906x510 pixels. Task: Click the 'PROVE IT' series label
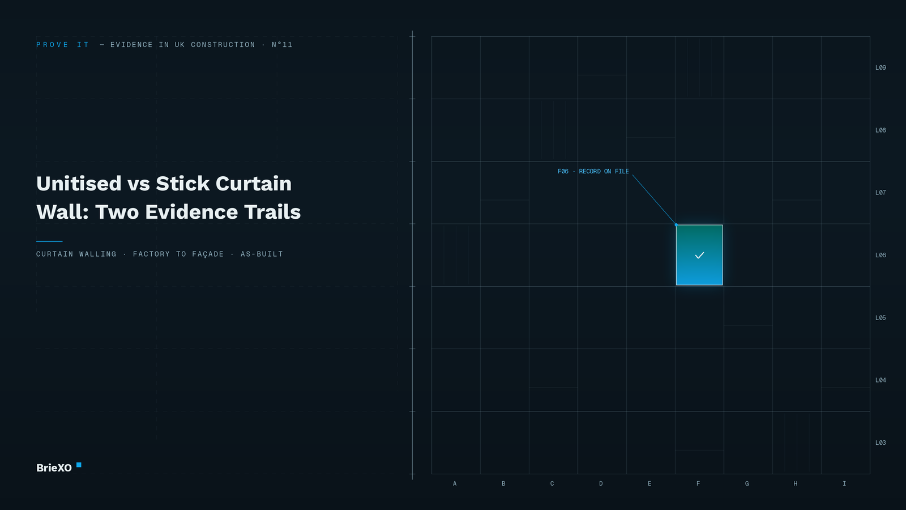click(x=63, y=45)
